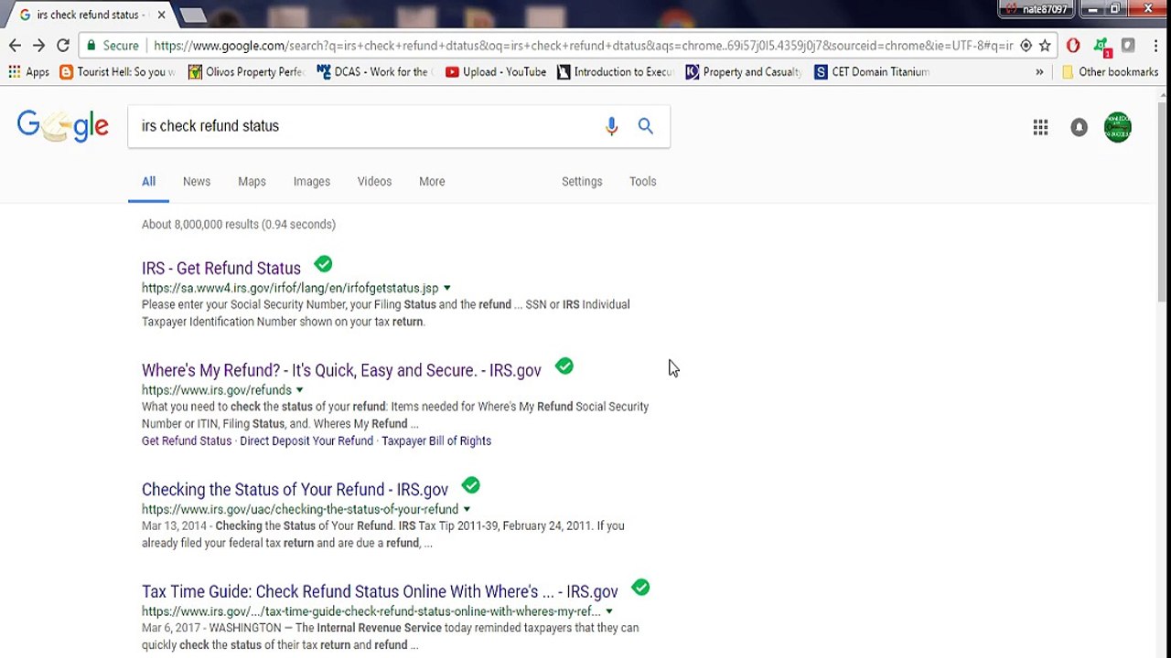Click the blue magnifier search button
The image size is (1171, 658).
646,126
